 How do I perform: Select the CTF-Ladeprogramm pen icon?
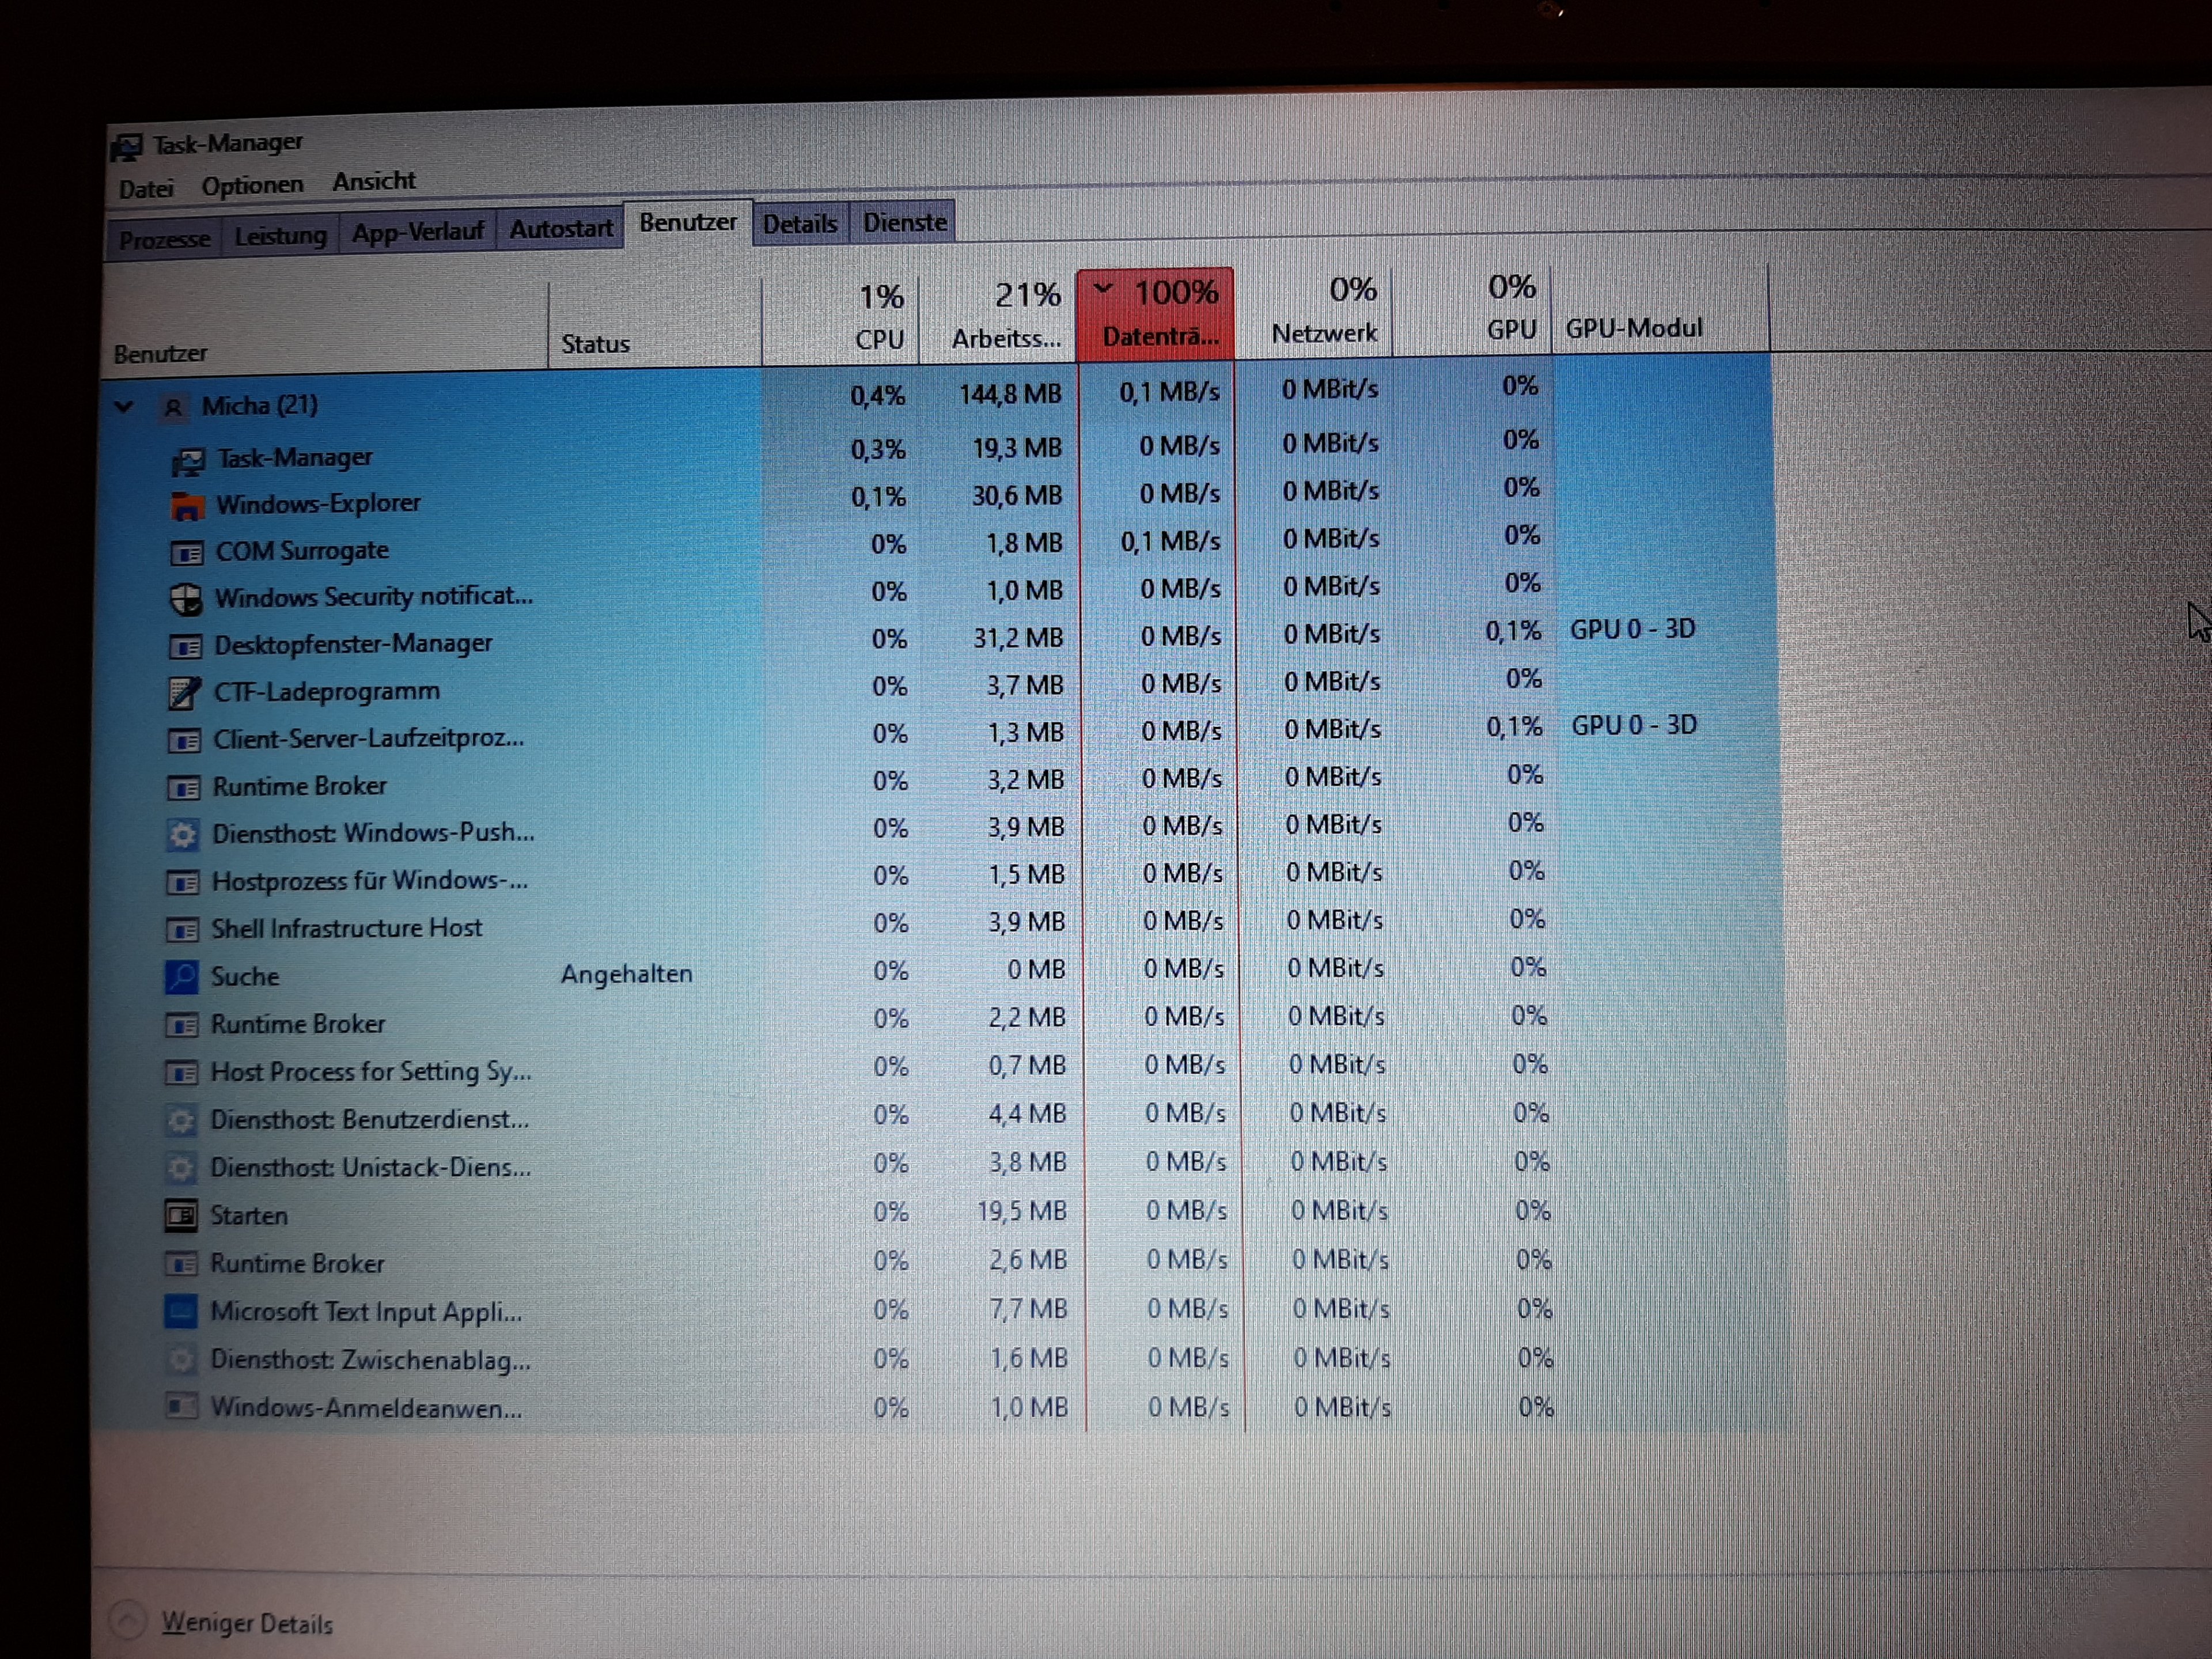coord(185,693)
